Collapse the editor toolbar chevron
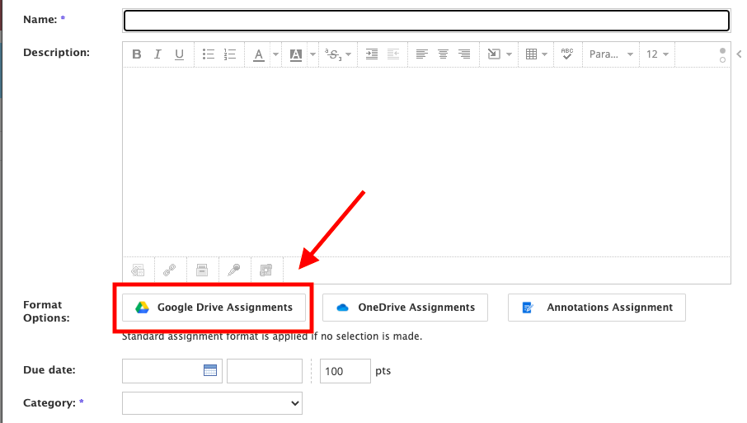The image size is (747, 423). (x=739, y=54)
